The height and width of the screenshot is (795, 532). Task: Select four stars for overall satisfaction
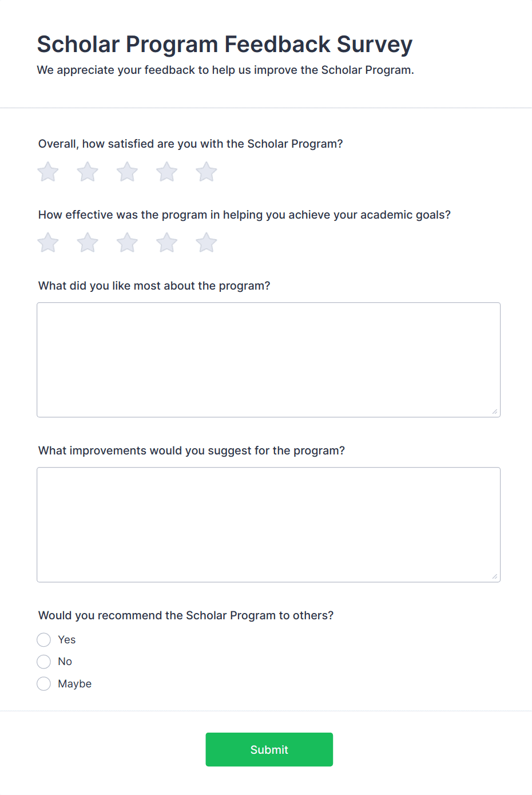(166, 172)
